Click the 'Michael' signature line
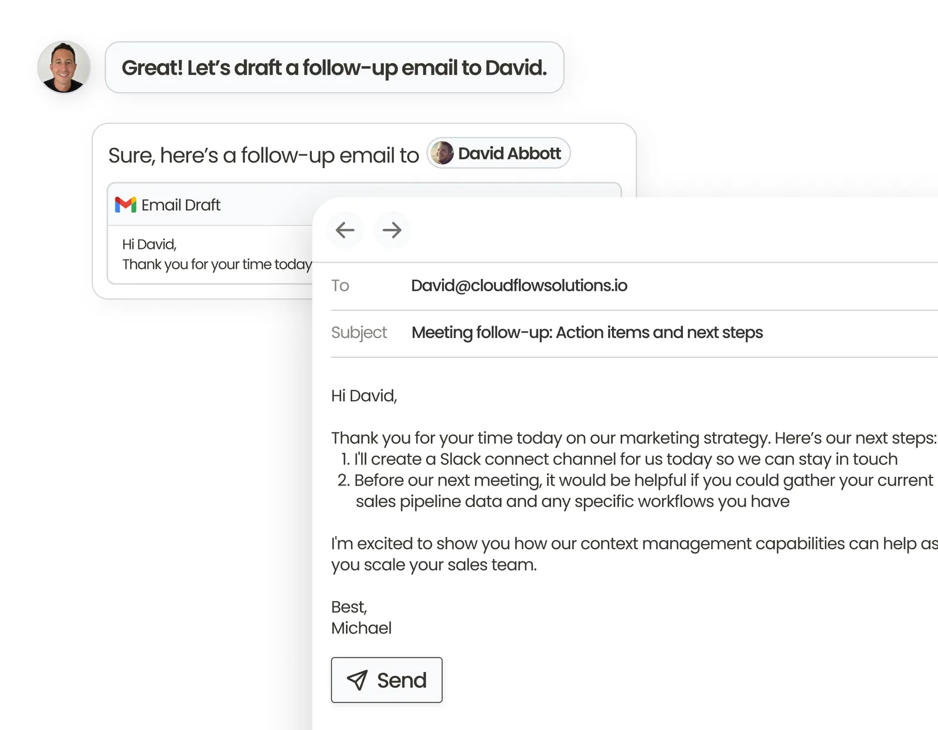Image resolution: width=938 pixels, height=730 pixels. tap(361, 628)
